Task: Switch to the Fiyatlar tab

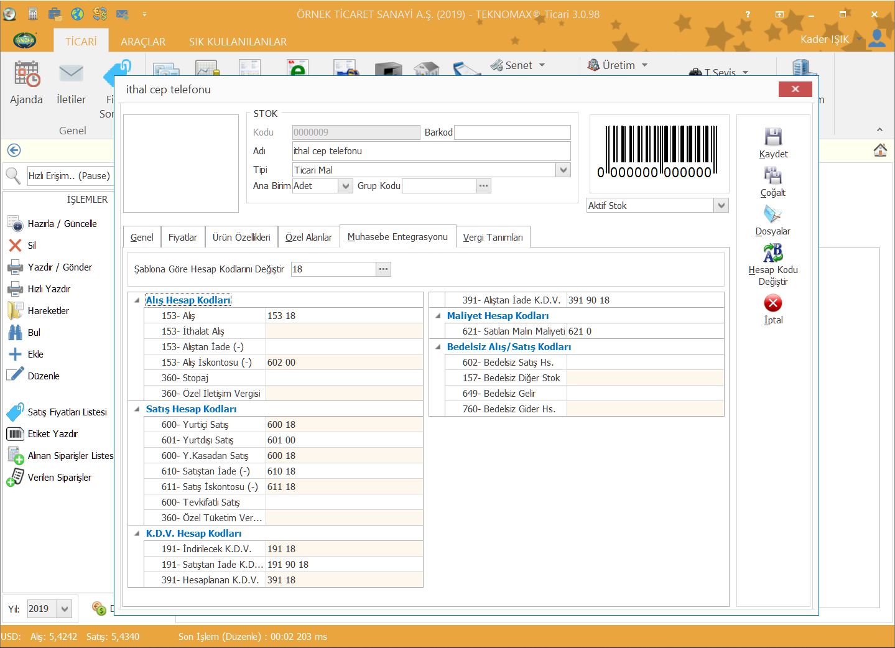Action: (x=182, y=238)
